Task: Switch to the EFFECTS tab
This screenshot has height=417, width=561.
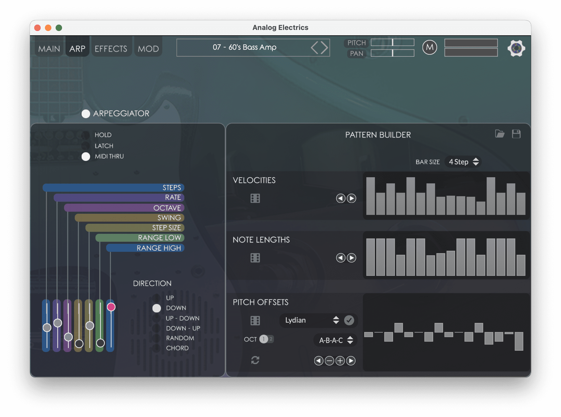Action: pos(111,49)
